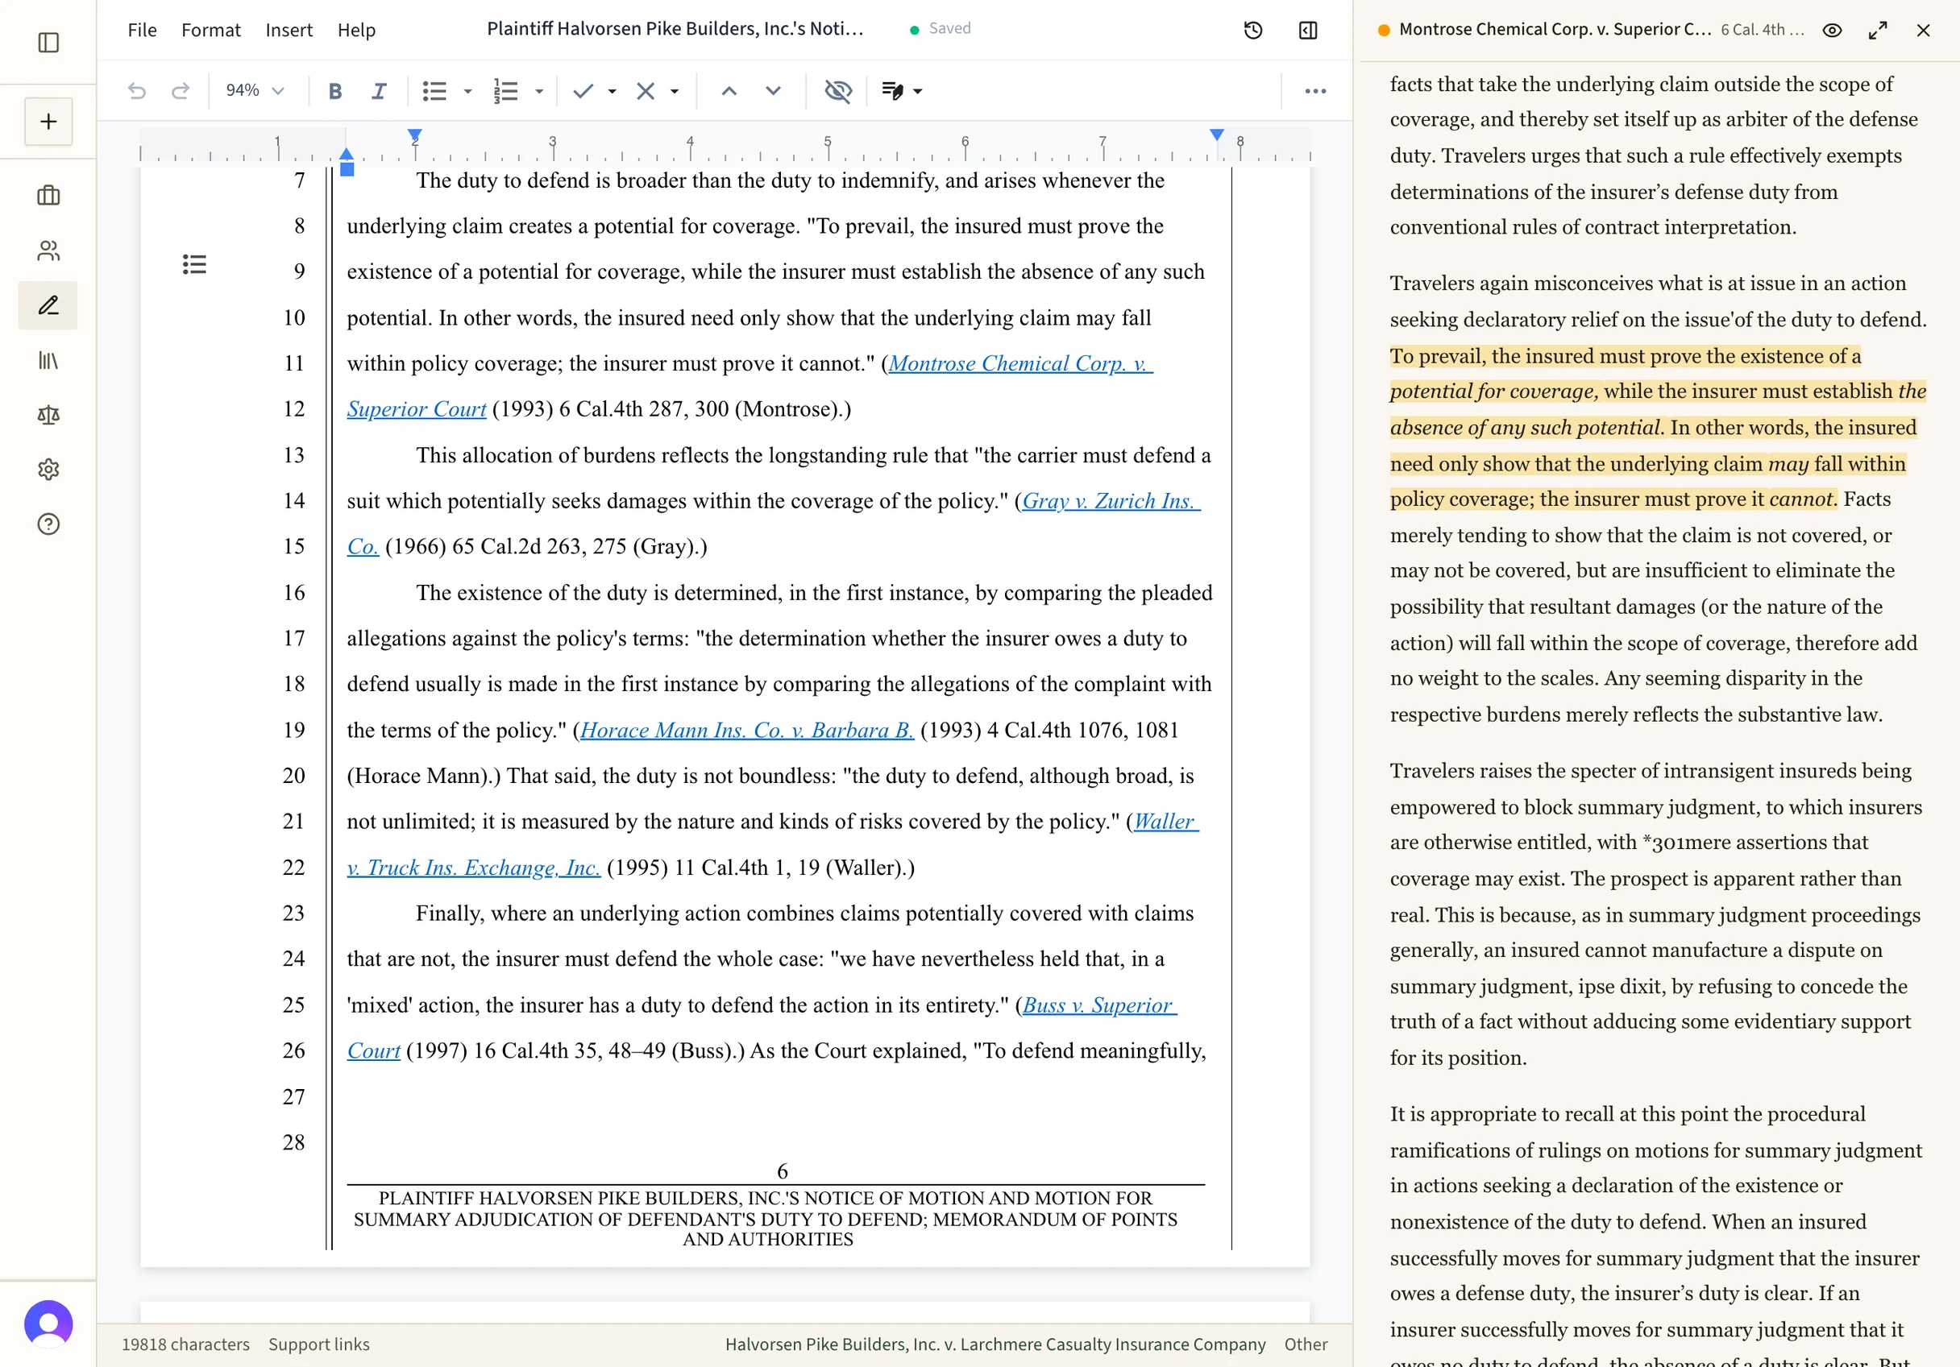
Task: Open the Insert menu
Action: pos(289,30)
